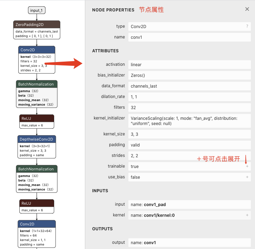255x249 pixels.
Task: Click 'kernel_size = 1, 1' in bottom Conv2D node
Action: pos(33,240)
